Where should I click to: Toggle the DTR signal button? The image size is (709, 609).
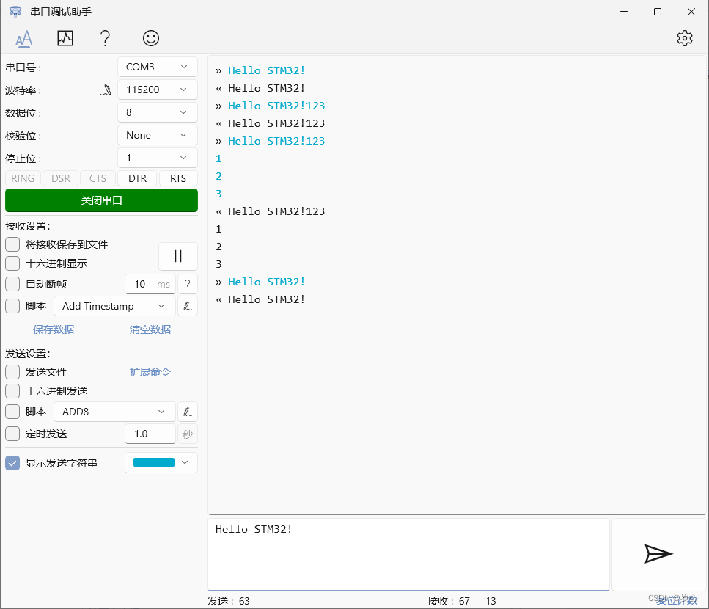click(137, 179)
